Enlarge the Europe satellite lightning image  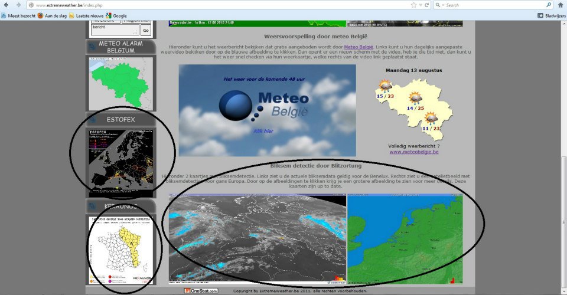point(257,239)
